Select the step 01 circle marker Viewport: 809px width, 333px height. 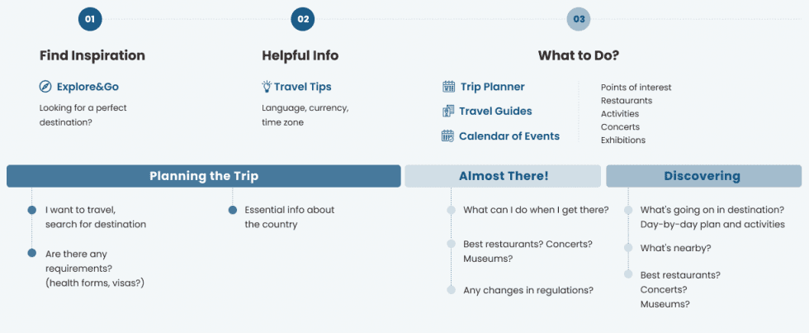[x=89, y=19]
